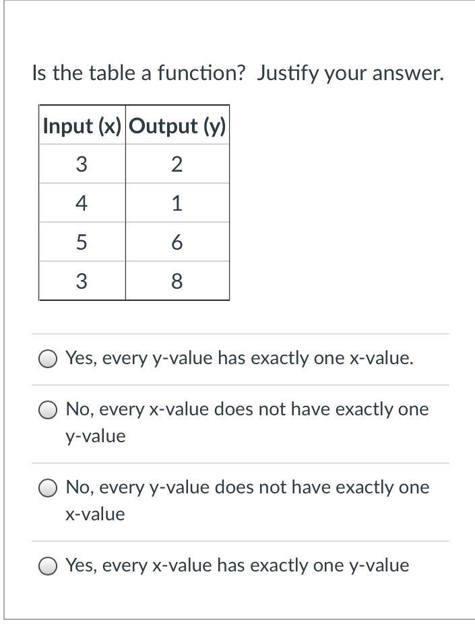Click answer text 'Yes, every x-value has exactly one y-value'
Image resolution: width=475 pixels, height=628 pixels.
click(x=237, y=565)
